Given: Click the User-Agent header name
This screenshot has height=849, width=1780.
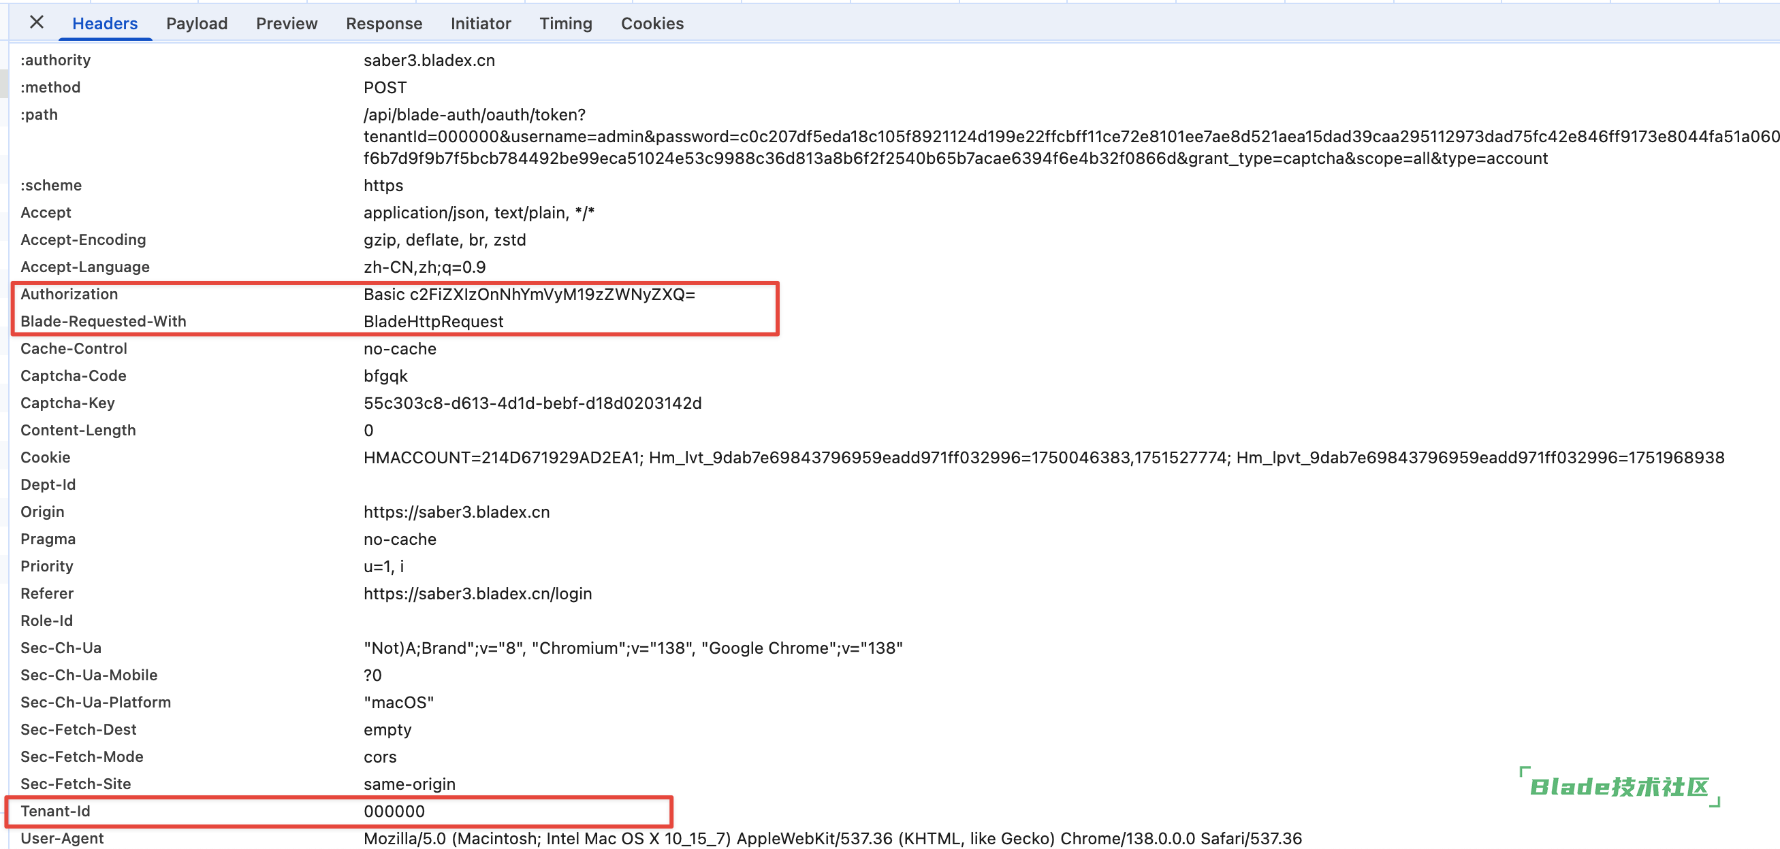Looking at the screenshot, I should 62,839.
